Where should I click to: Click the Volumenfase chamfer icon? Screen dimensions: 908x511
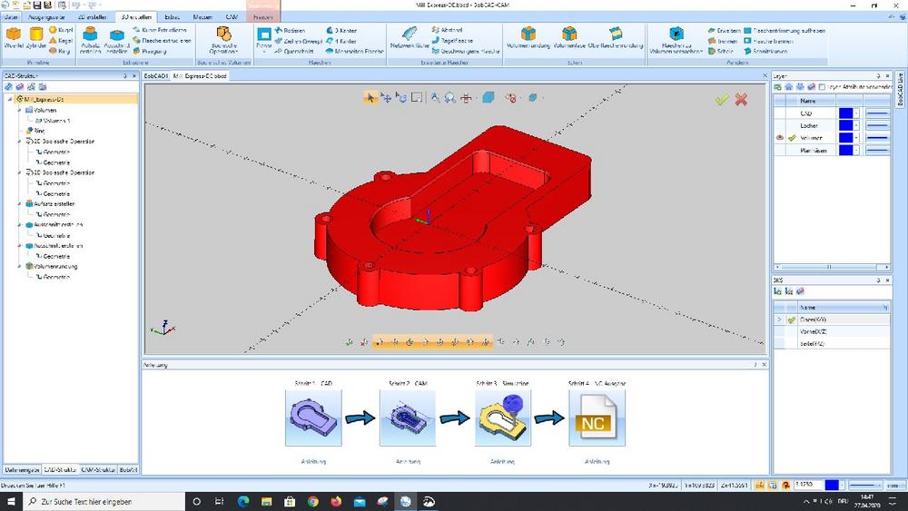568,36
